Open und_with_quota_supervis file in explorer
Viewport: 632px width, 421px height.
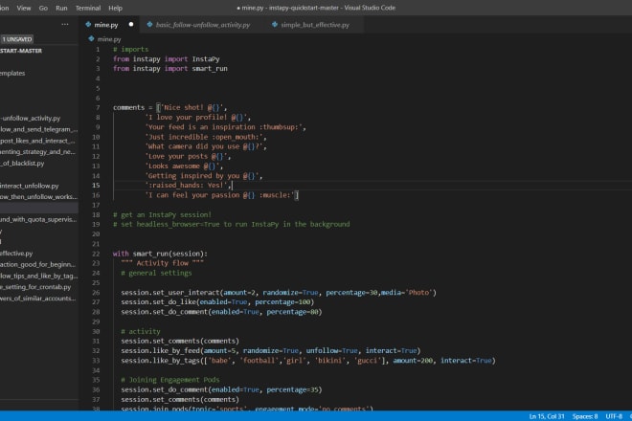coord(38,219)
